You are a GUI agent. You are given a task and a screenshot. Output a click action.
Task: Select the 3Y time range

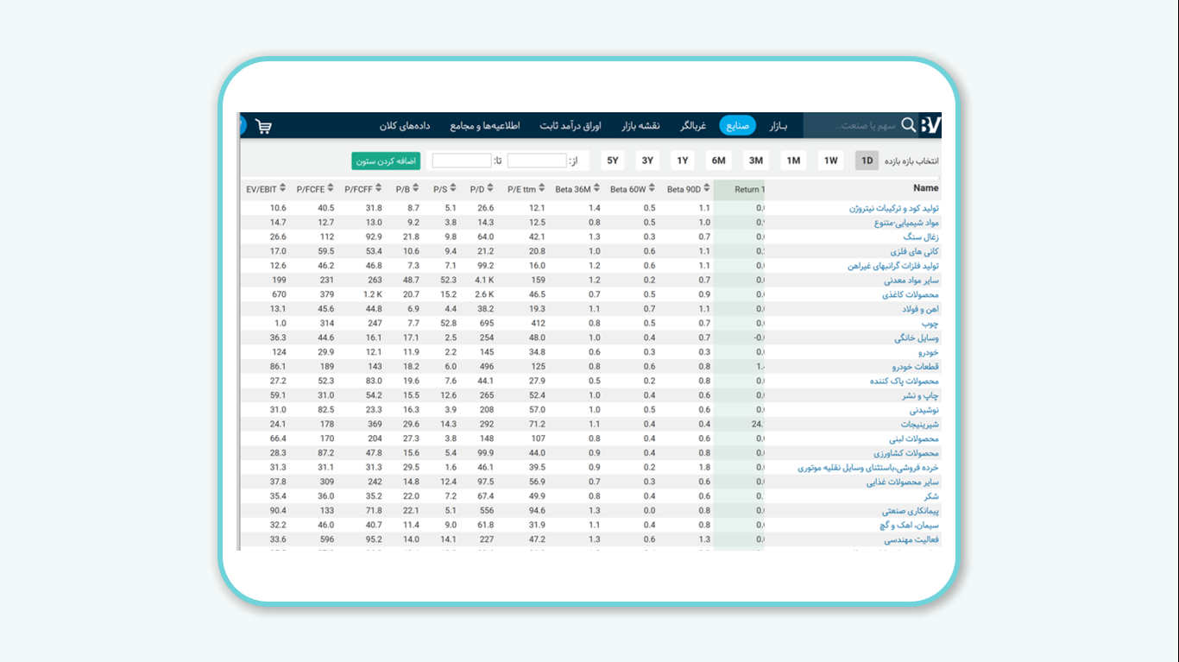(x=647, y=161)
